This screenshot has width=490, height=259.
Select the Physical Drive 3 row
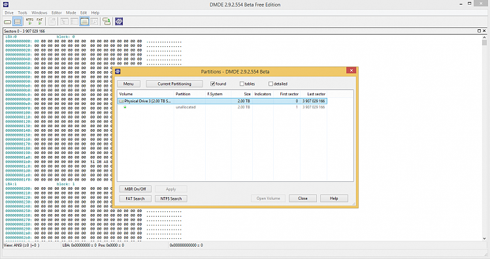click(223, 101)
